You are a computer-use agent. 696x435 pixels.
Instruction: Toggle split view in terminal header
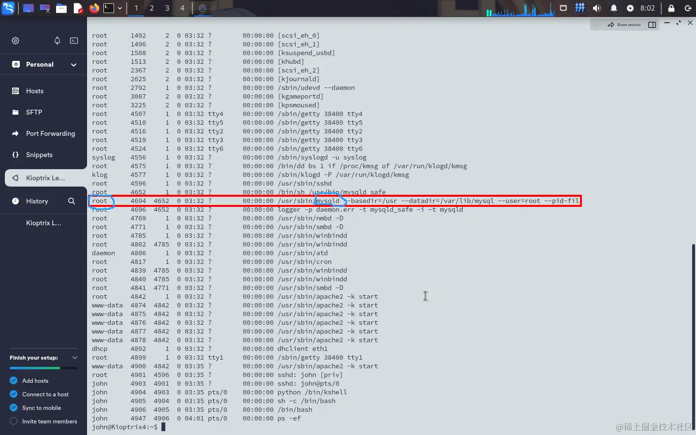pyautogui.click(x=652, y=25)
